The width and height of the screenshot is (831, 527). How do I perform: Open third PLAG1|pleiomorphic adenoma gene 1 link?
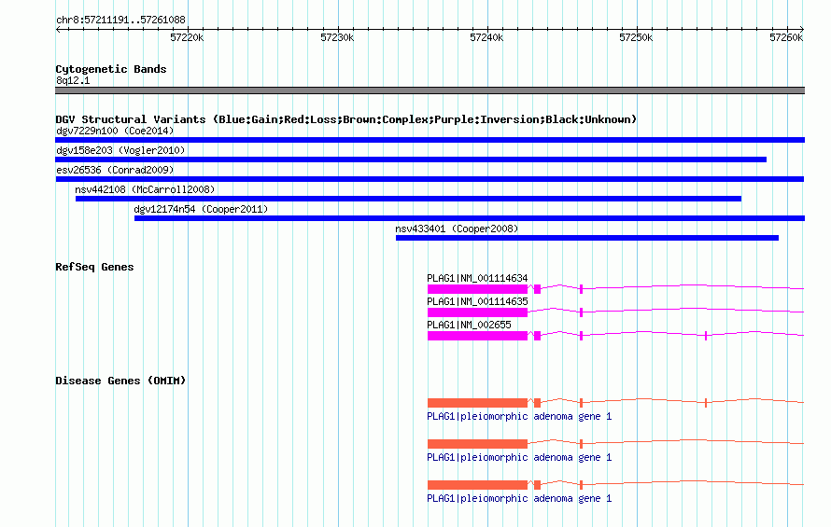[519, 498]
